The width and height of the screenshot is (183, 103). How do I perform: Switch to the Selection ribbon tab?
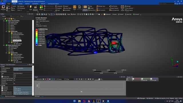click(27, 4)
